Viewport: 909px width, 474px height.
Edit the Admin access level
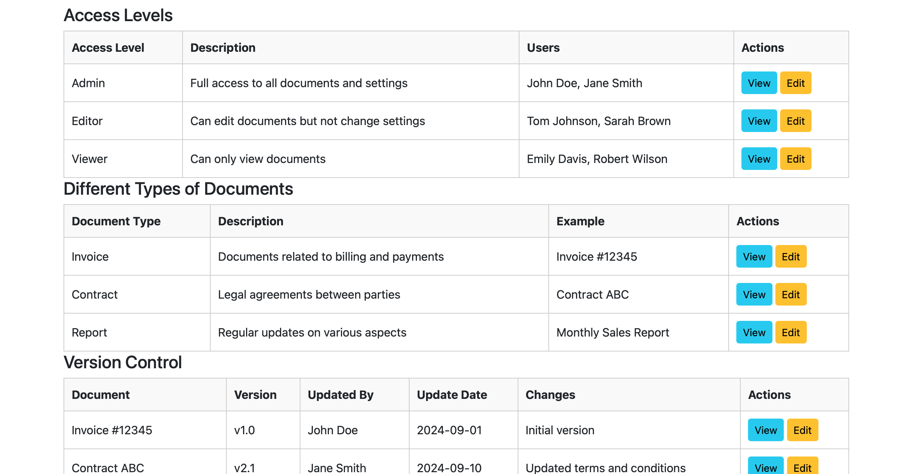pyautogui.click(x=795, y=83)
